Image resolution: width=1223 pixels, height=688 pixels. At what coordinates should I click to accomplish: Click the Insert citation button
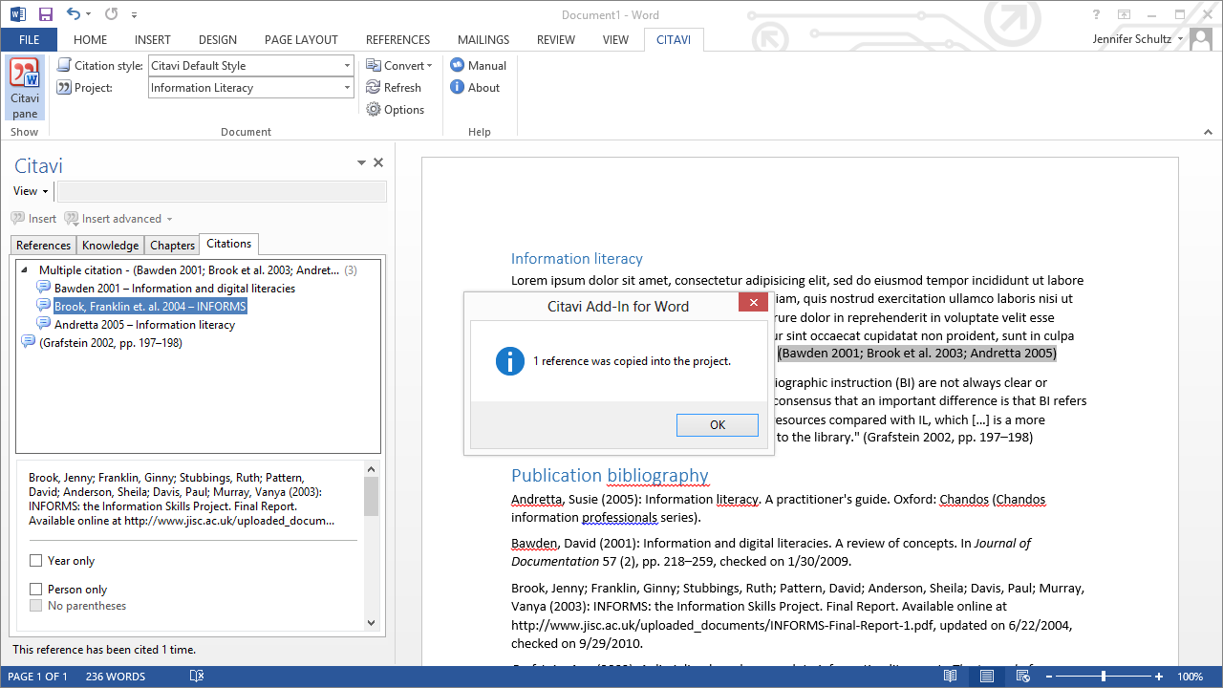click(34, 219)
